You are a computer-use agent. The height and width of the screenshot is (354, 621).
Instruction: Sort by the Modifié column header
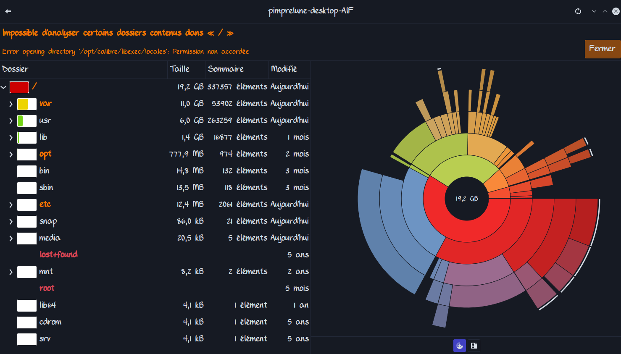[289, 69]
